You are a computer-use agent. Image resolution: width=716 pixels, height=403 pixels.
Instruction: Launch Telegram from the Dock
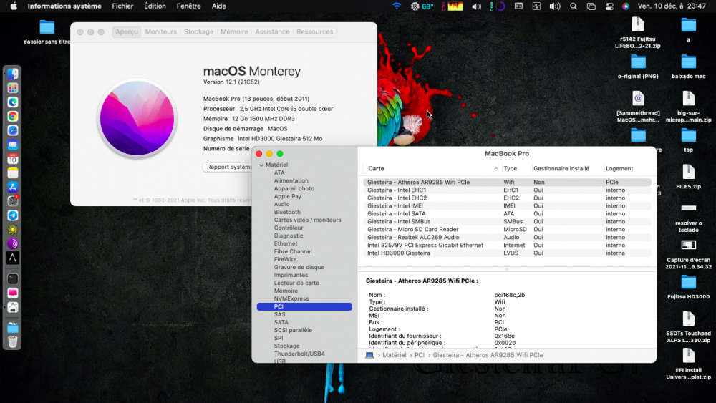pos(13,215)
